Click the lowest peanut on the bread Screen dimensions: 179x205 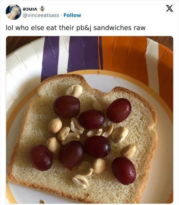[81, 182]
